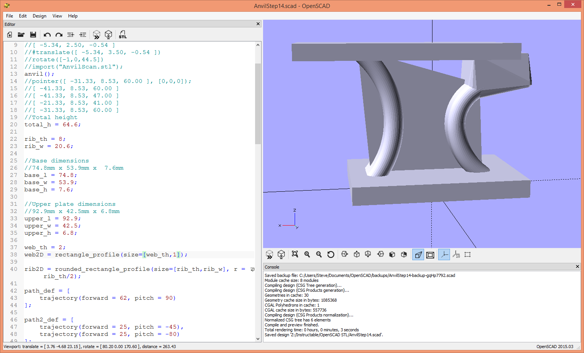584x353 pixels.
Task: Click the Save icon in the editor toolbar
Action: click(33, 35)
